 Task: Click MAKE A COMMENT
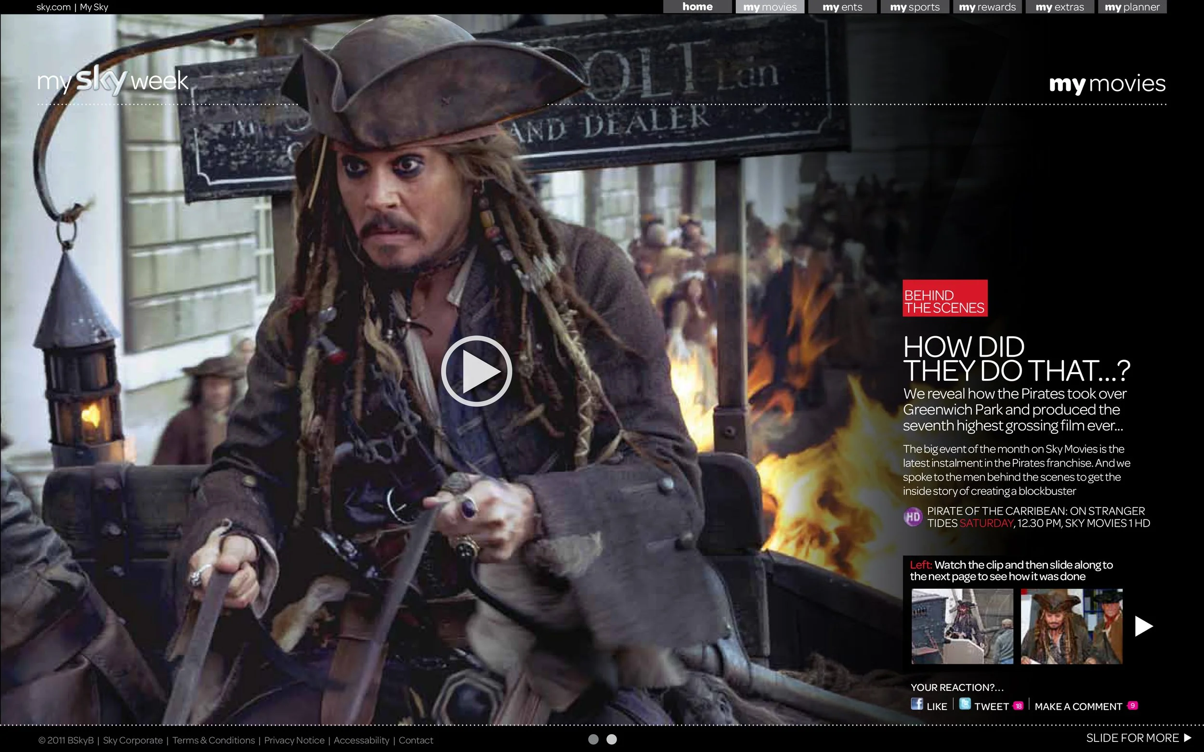click(x=1080, y=706)
